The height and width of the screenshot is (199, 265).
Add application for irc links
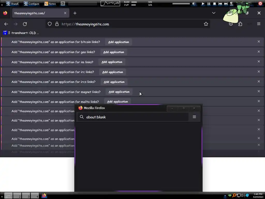click(x=113, y=72)
